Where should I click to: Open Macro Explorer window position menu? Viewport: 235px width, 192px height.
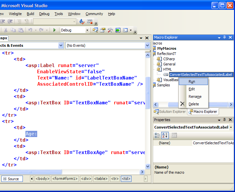pyautogui.click(x=219, y=38)
